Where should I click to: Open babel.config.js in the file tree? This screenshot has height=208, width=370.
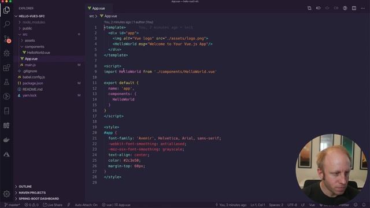(x=34, y=77)
